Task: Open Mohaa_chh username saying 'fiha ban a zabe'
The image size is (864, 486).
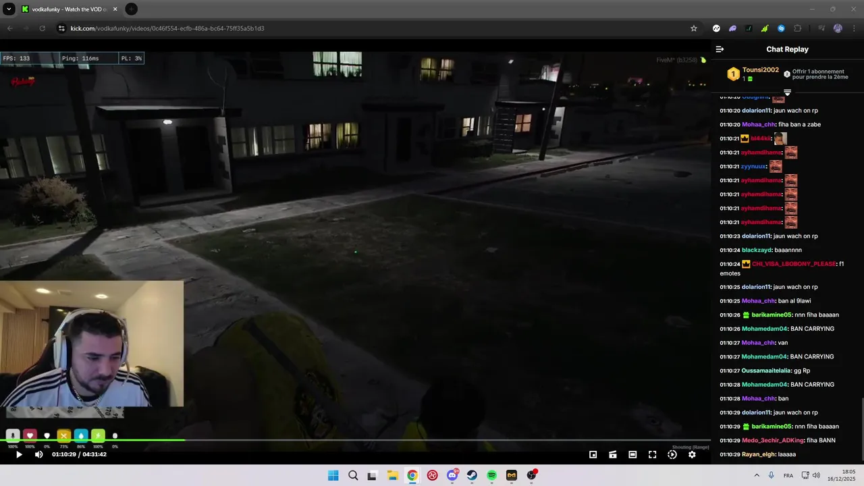Action: coord(759,124)
